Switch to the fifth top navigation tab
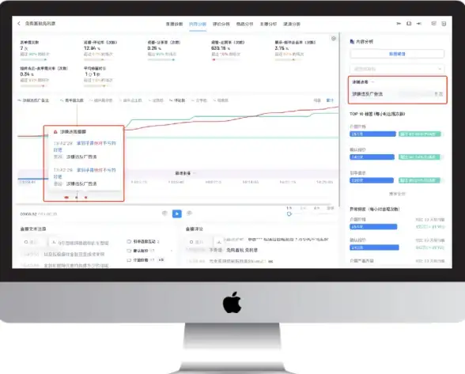465x374 pixels. coord(268,24)
